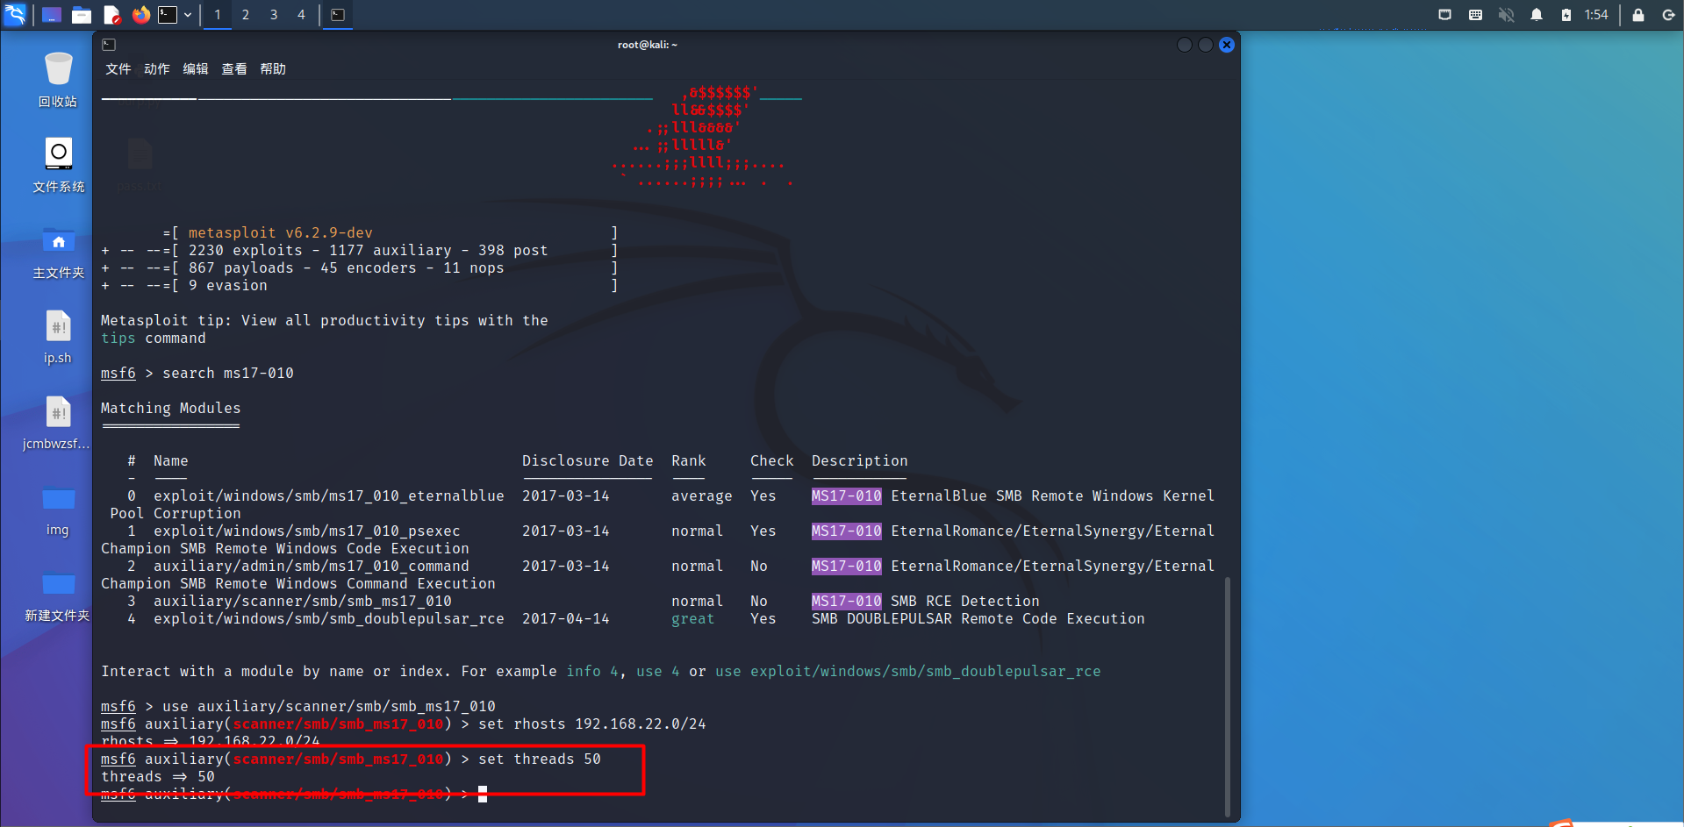Open the 帮助 menu in terminal
This screenshot has width=1684, height=827.
click(x=273, y=69)
